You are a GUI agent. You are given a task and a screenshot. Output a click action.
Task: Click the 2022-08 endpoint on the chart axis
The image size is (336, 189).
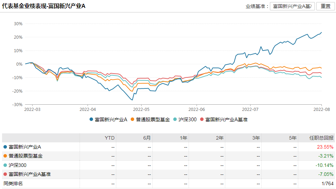[322, 109]
